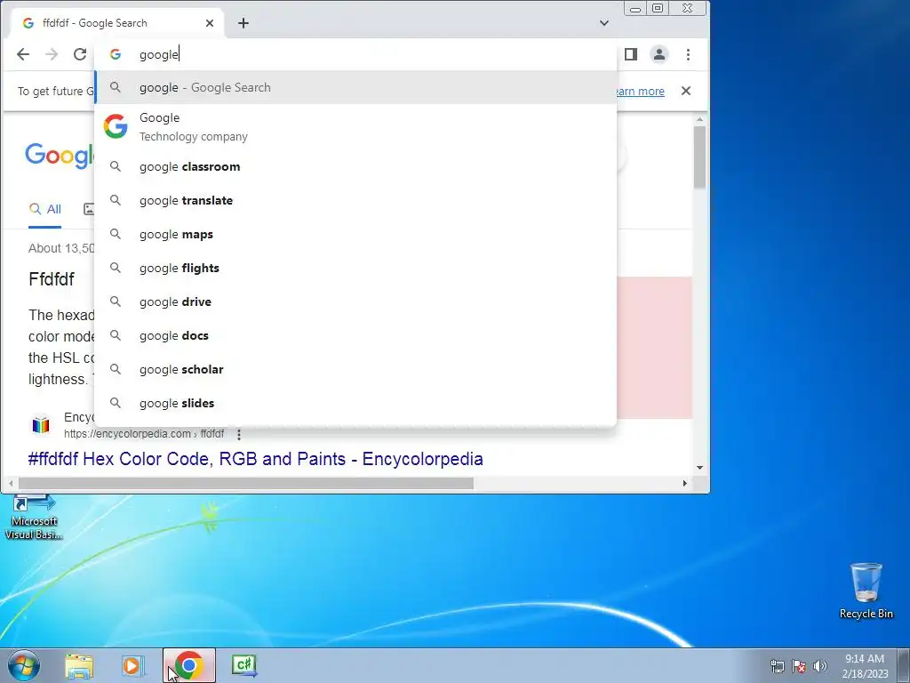Choose 'google classroom' suggestion
The height and width of the screenshot is (683, 910).
pos(355,166)
